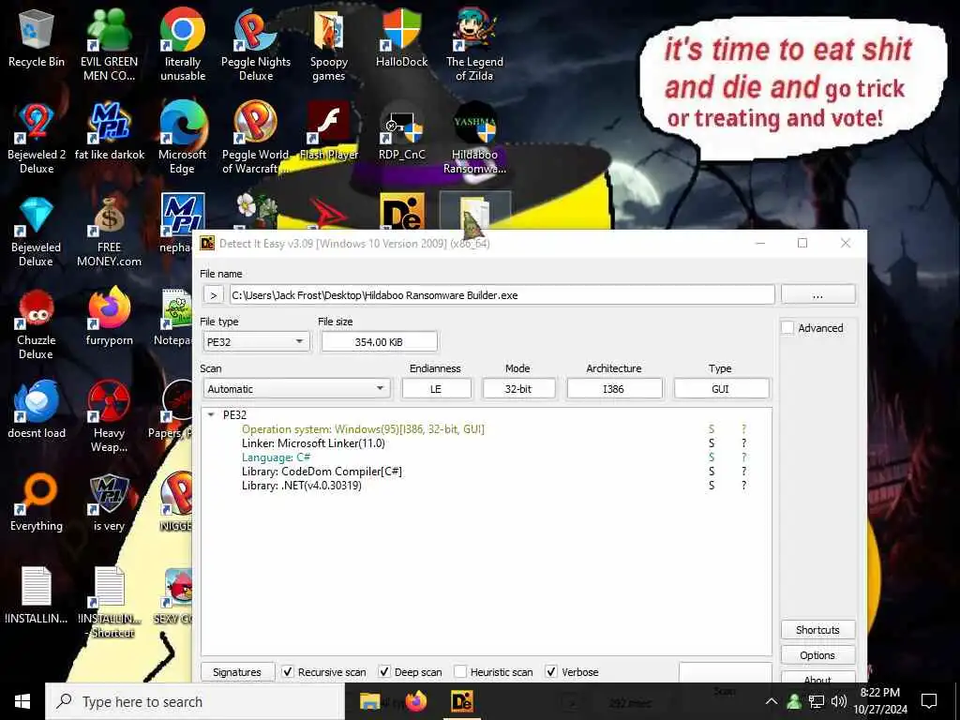Click the taskbar search box

tap(195, 701)
